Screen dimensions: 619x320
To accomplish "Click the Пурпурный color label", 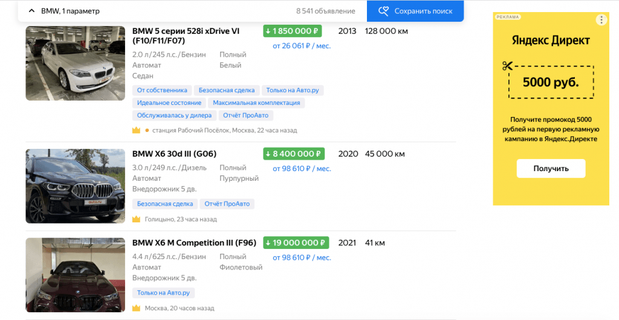I will (x=239, y=178).
